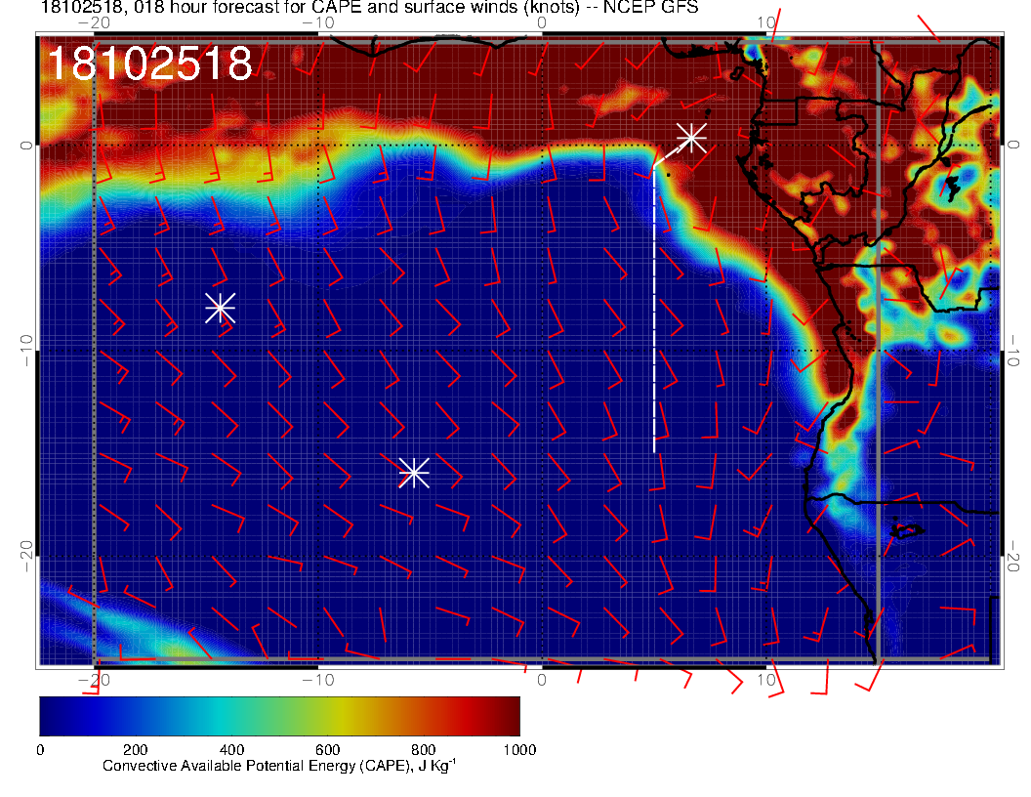Click the large white 18102518 timestamp
The height and width of the screenshot is (797, 1031).
(149, 64)
